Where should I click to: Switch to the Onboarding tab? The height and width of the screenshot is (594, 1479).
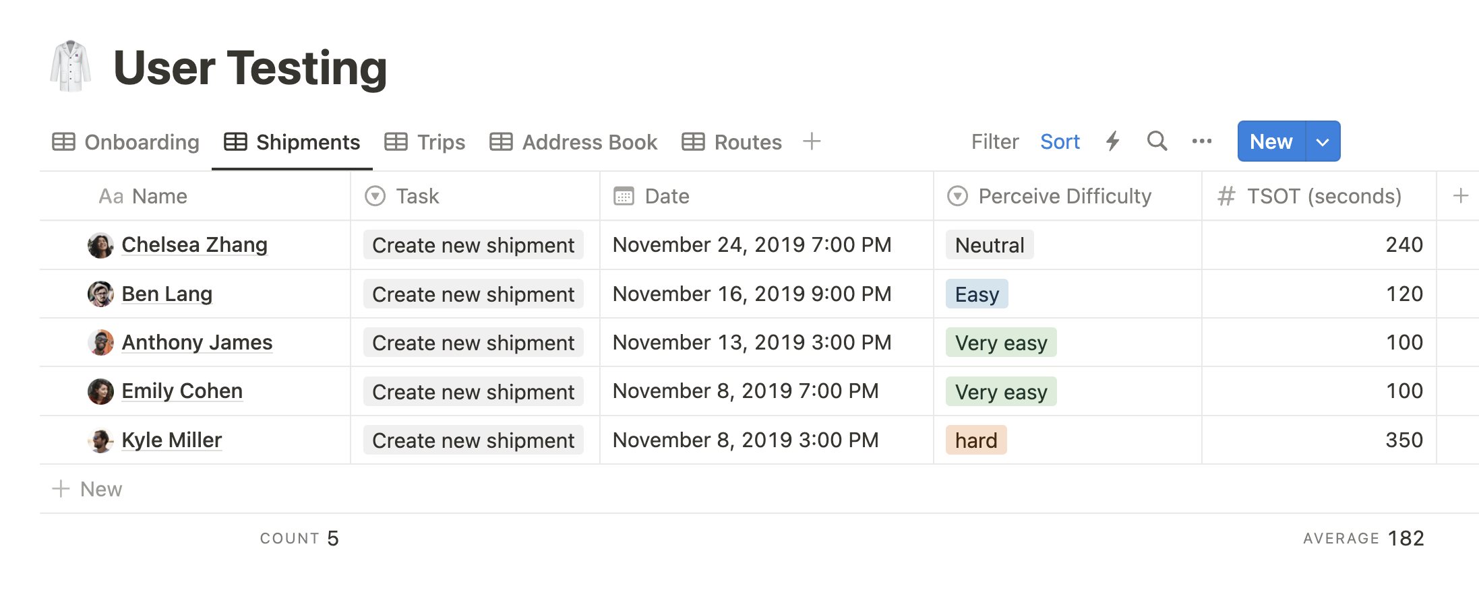coord(126,142)
